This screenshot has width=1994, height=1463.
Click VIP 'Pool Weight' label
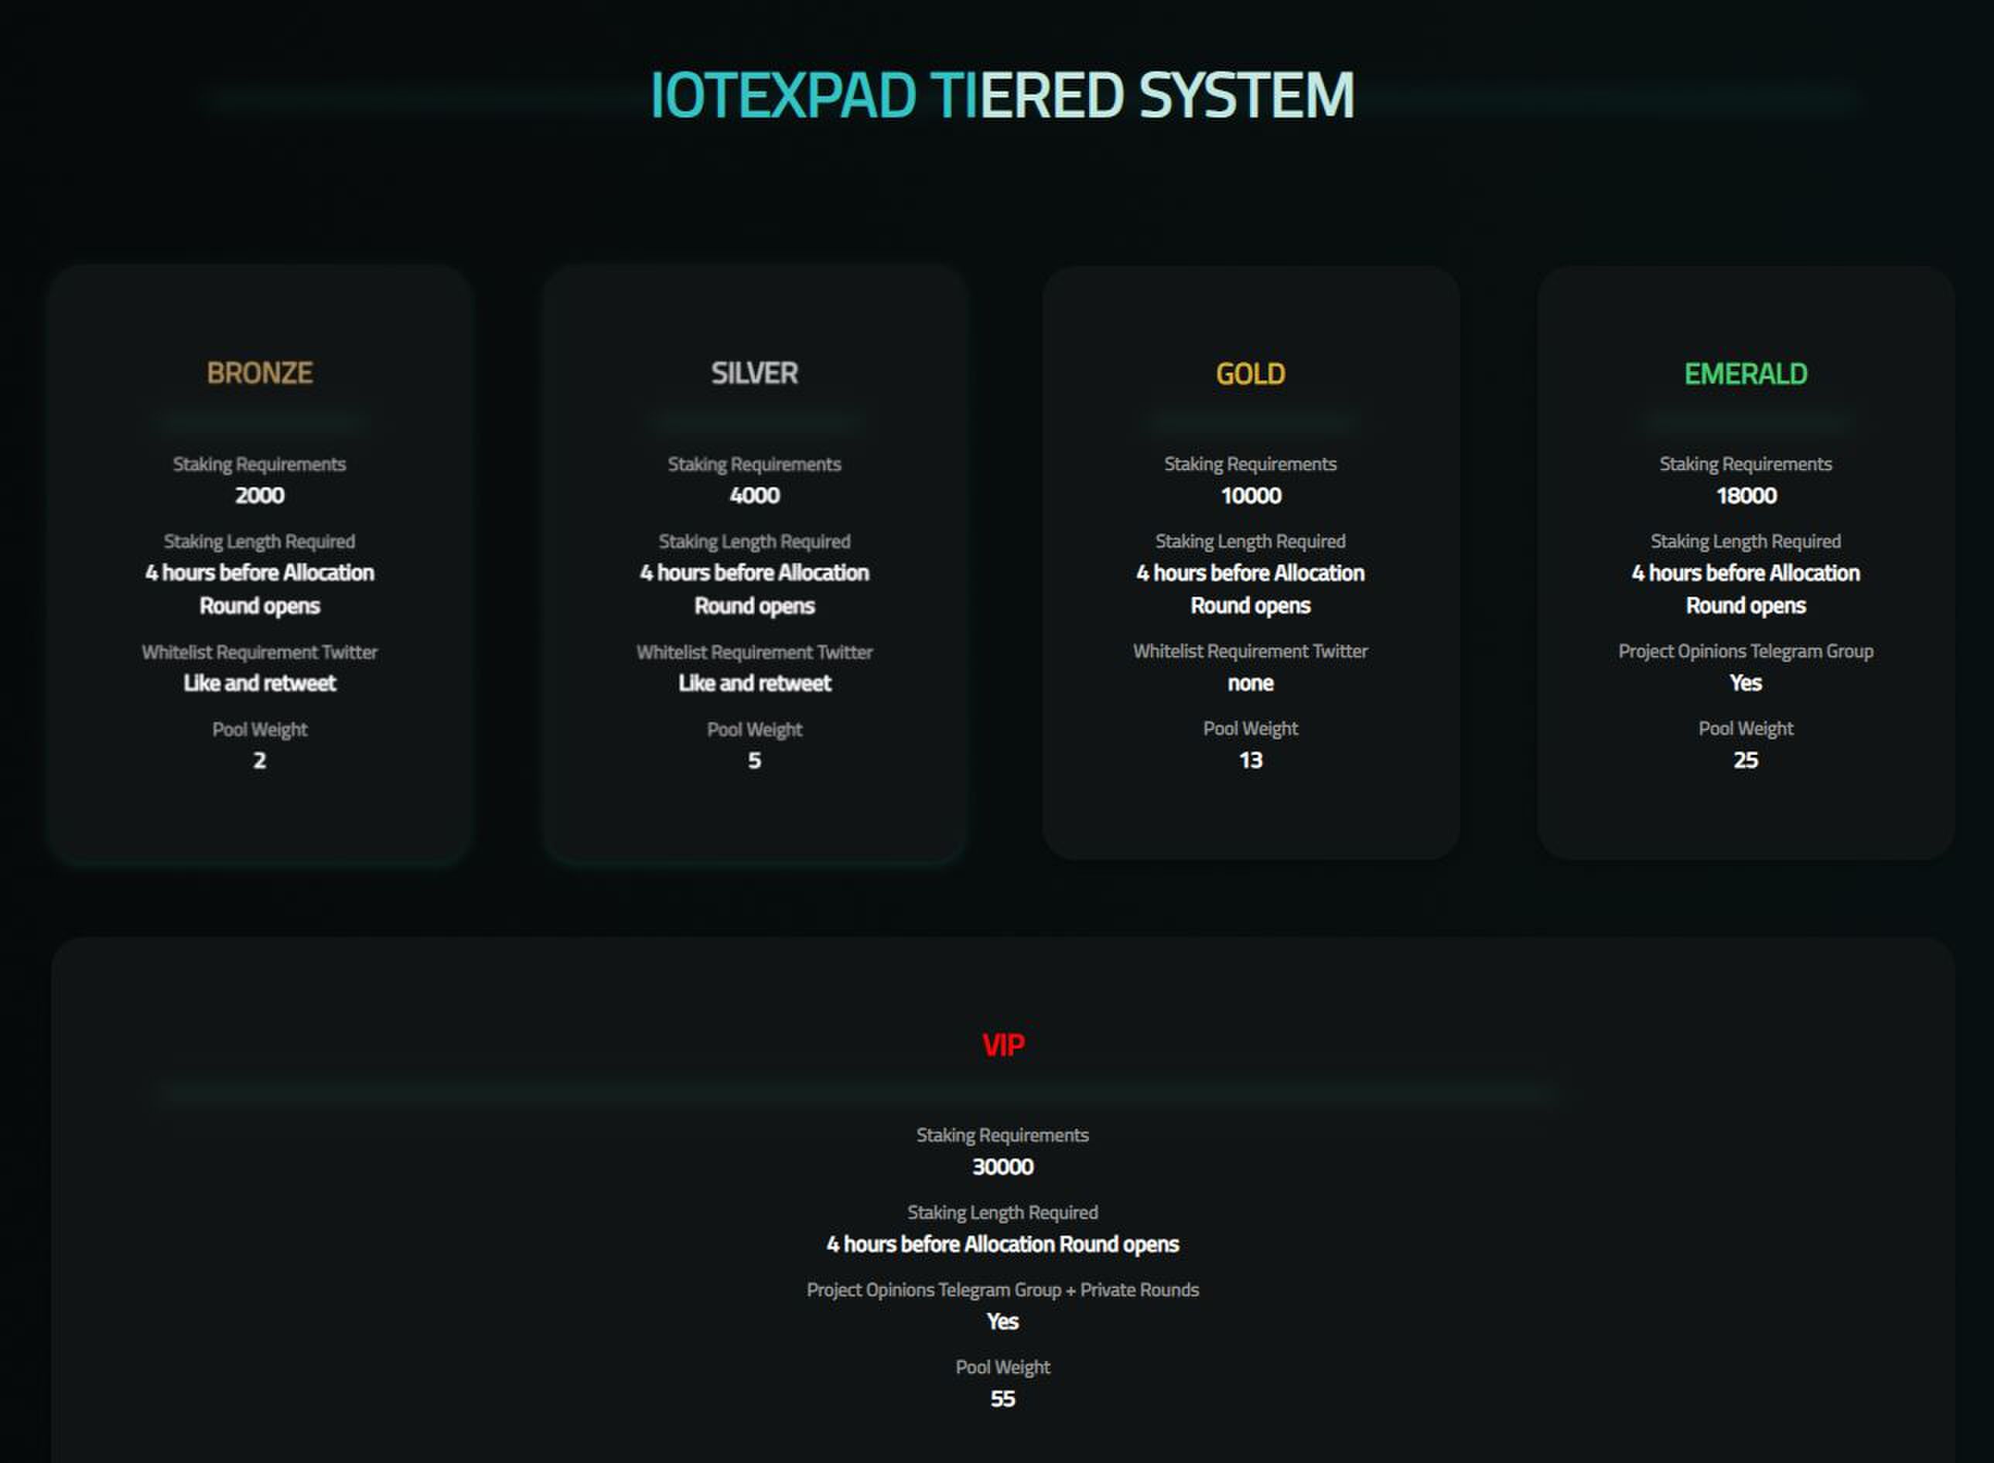click(1002, 1366)
